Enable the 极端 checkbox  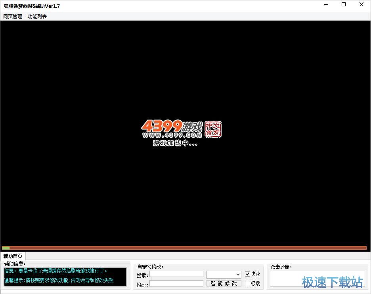click(x=248, y=283)
